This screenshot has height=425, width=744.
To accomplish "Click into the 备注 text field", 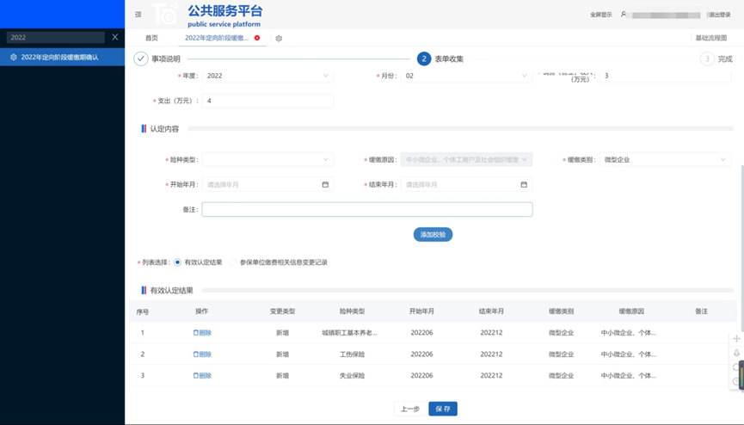I will [x=366, y=209].
